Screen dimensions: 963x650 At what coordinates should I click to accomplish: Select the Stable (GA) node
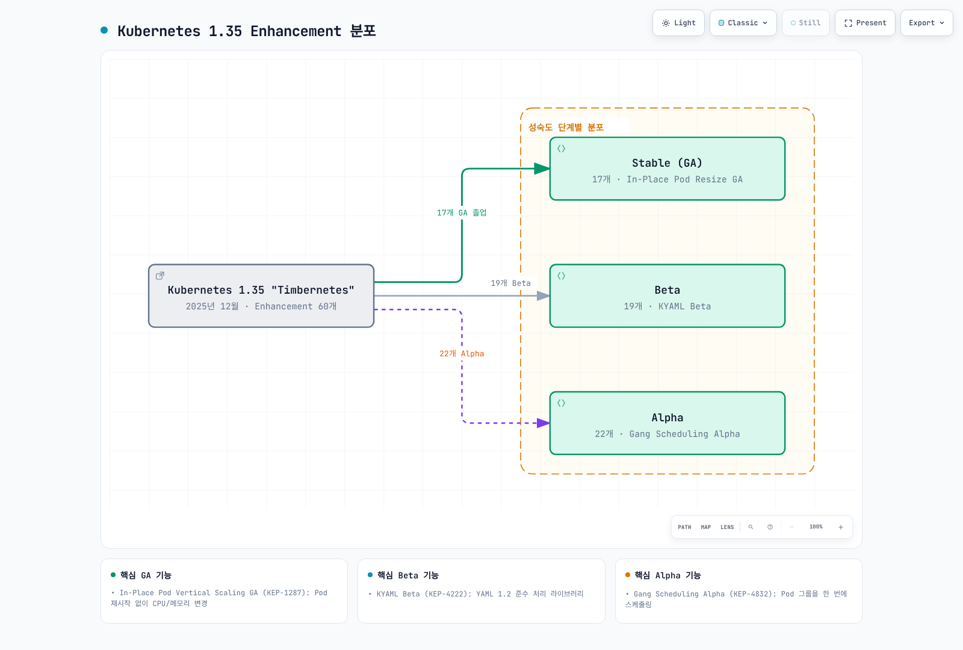(667, 169)
